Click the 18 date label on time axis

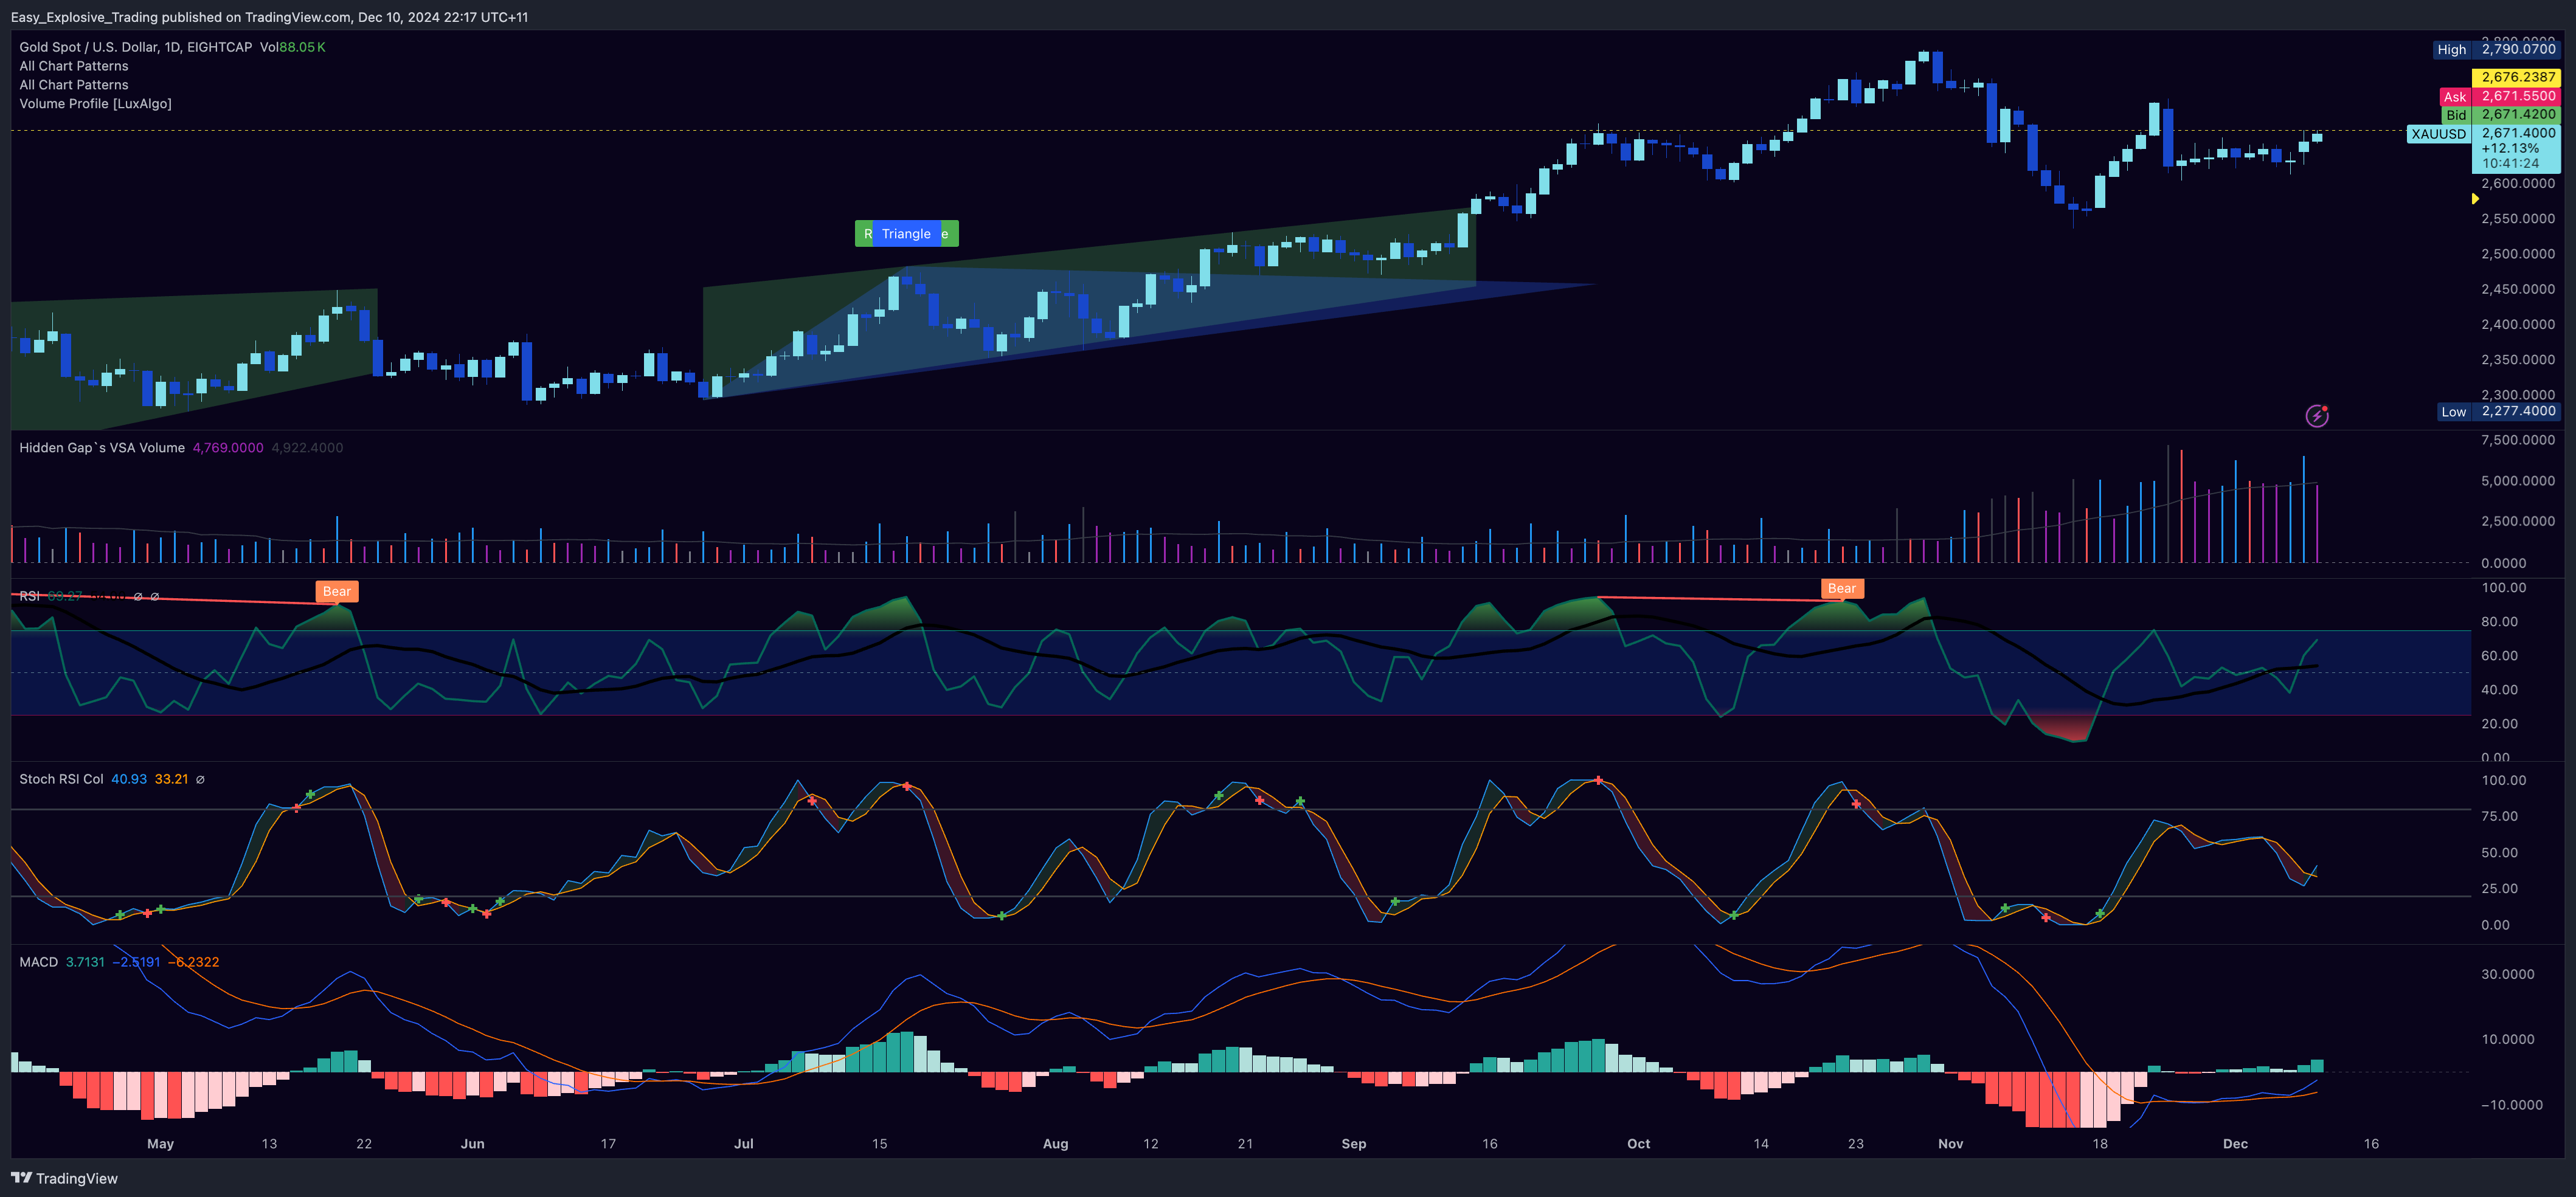[x=2100, y=1144]
